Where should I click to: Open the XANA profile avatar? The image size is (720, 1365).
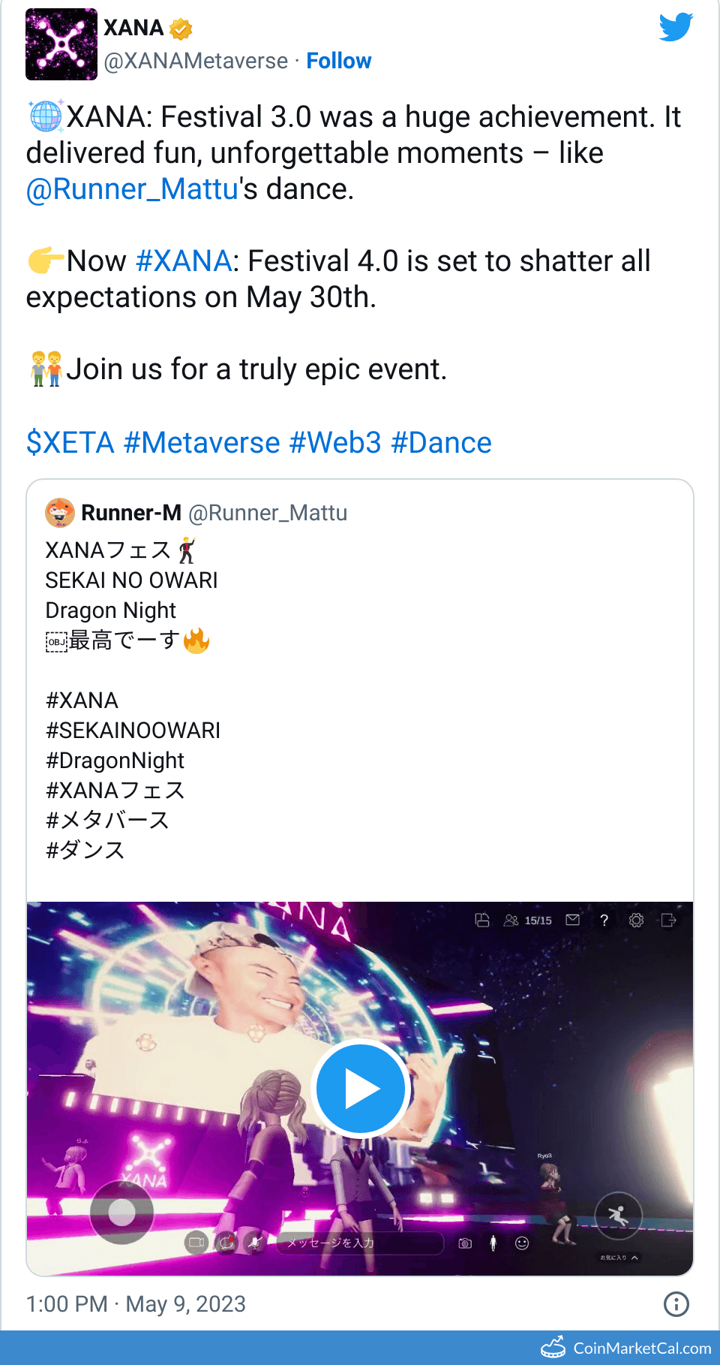tap(61, 44)
